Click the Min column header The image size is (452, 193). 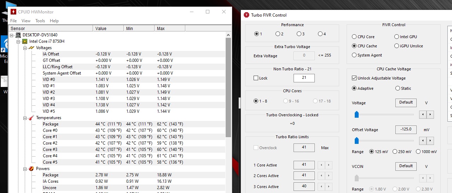[x=139, y=28]
